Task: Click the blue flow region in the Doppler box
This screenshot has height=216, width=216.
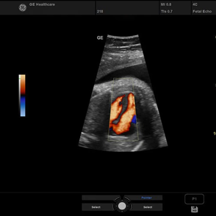Action: [x=134, y=120]
